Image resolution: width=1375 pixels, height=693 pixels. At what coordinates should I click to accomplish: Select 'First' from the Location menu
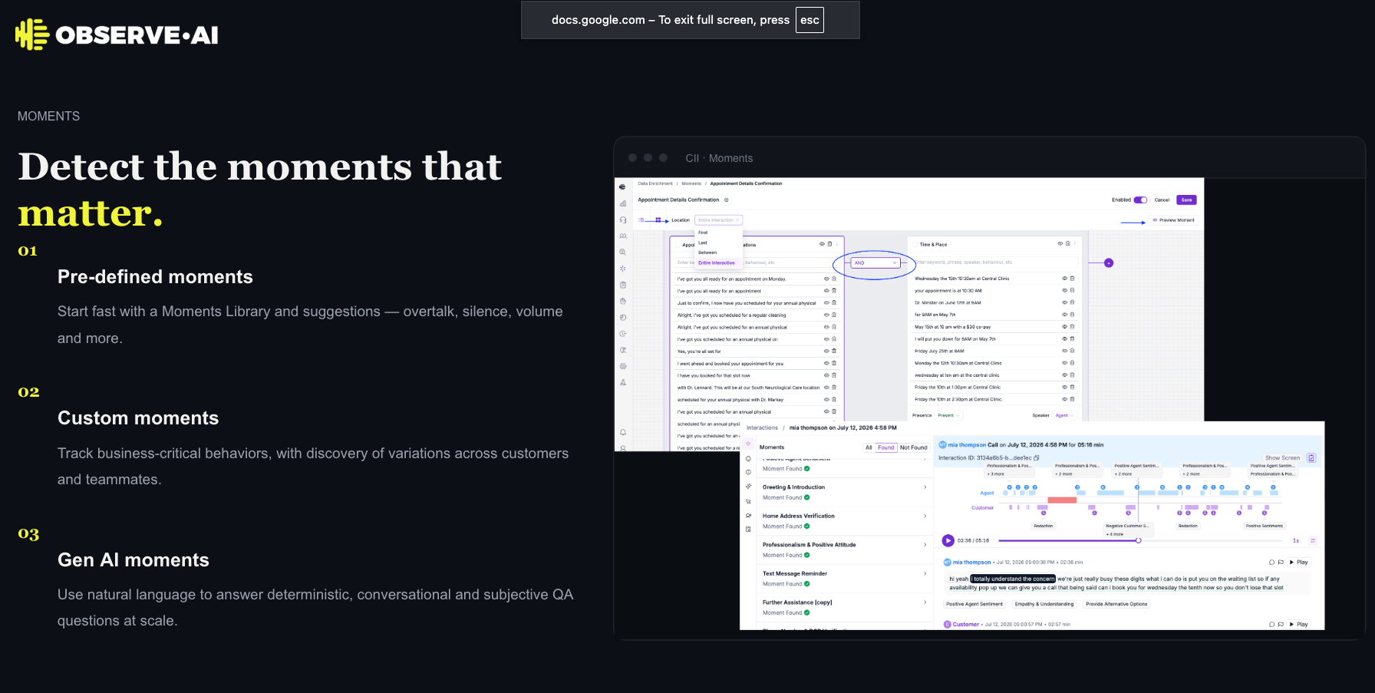coord(704,233)
